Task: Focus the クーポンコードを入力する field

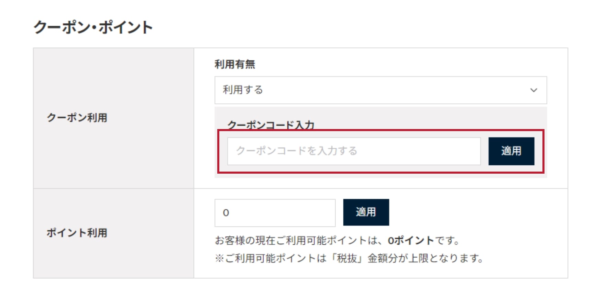Action: [x=354, y=151]
